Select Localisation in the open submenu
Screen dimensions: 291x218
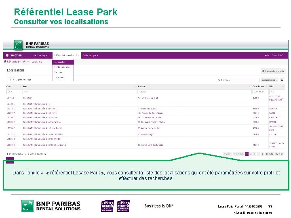[x=63, y=62]
